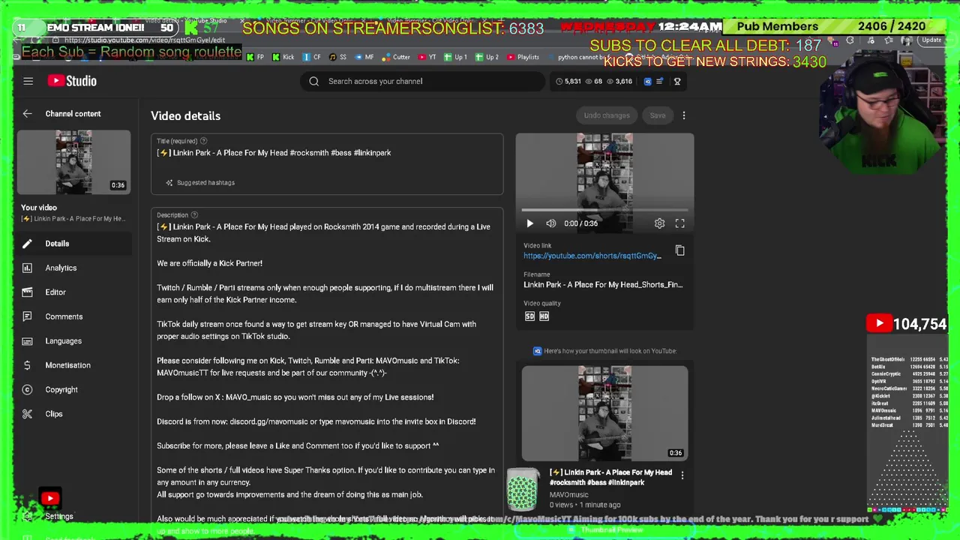This screenshot has height=540, width=960.
Task: Click the views stats counter 5,831
Action: [x=569, y=81]
